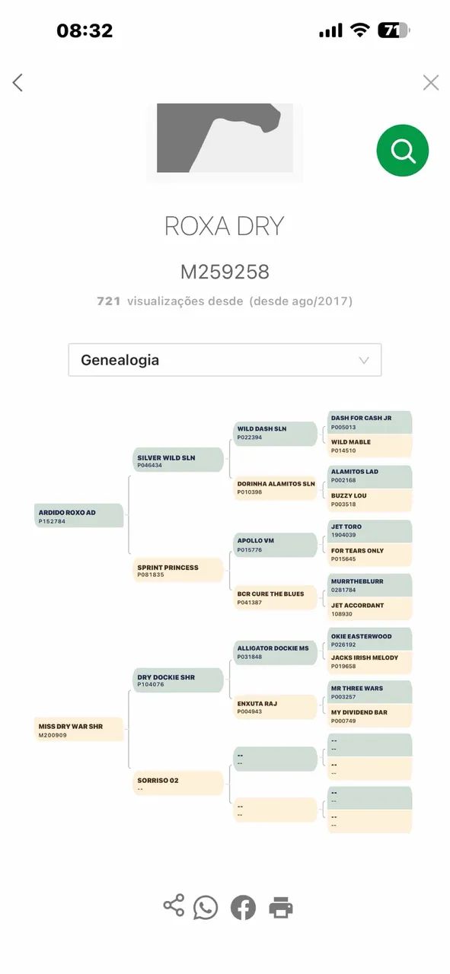Open the Genealogia dropdown
The width and height of the screenshot is (450, 974).
click(225, 360)
